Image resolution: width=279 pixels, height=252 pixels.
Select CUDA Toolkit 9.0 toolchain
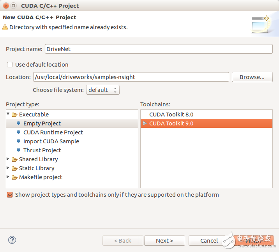point(207,123)
